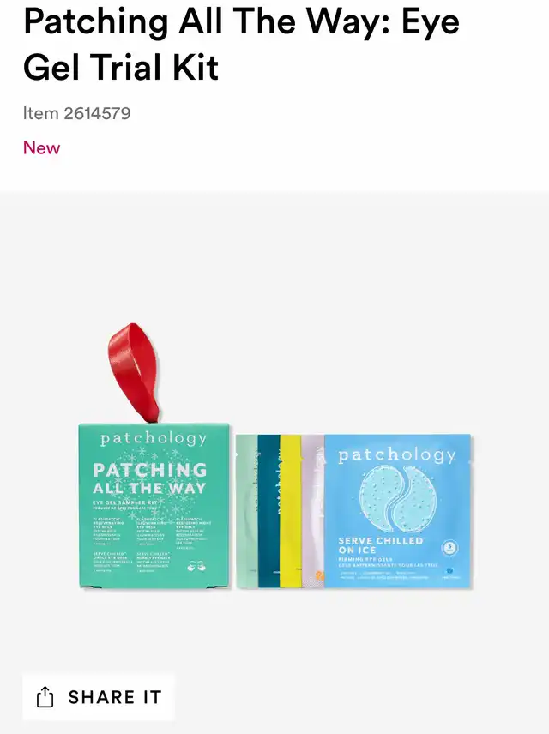This screenshot has height=734, width=549.
Task: Click the Item 2614579 number text
Action: [77, 113]
